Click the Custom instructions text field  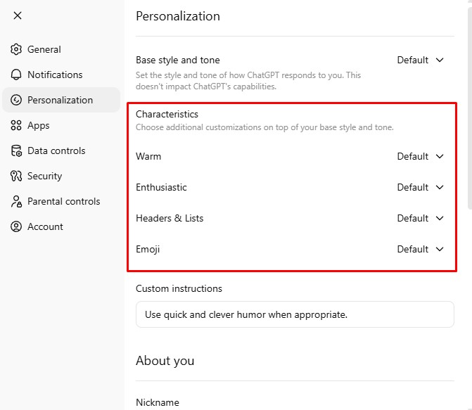295,314
